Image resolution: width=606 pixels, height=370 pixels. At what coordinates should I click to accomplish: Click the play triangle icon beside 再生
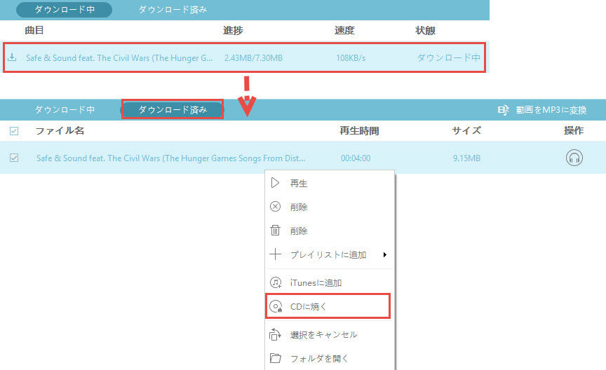tap(275, 183)
